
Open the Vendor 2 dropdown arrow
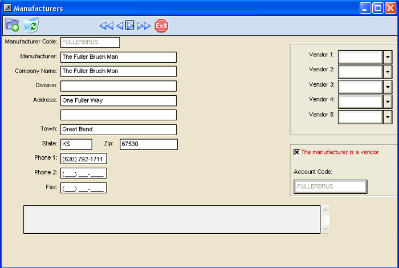coord(388,72)
